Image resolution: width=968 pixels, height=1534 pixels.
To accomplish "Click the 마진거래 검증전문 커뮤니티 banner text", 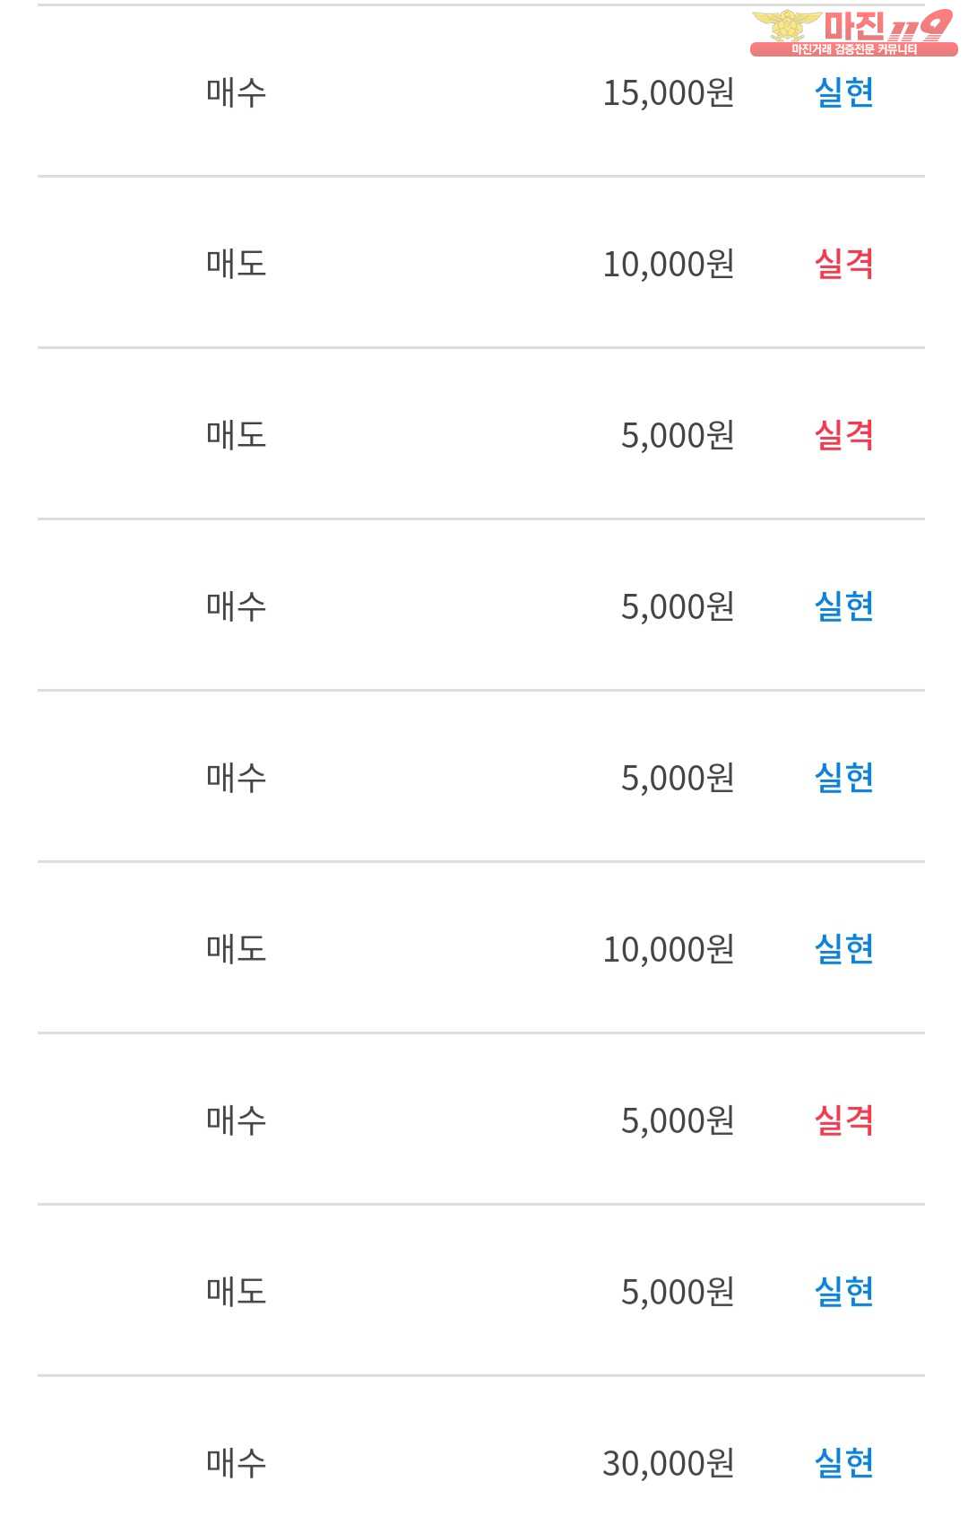I will tap(853, 49).
